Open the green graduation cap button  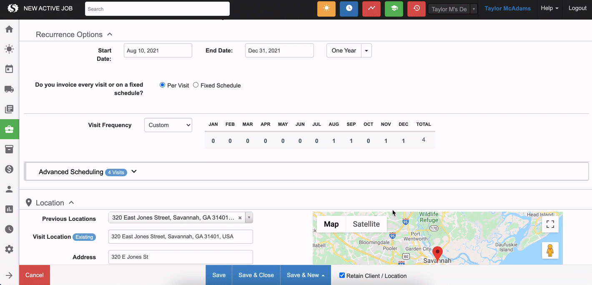pos(394,9)
